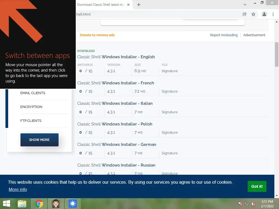This screenshot has width=279, height=209.
Task: Open the ENCRYPTION category
Action: [x=31, y=107]
